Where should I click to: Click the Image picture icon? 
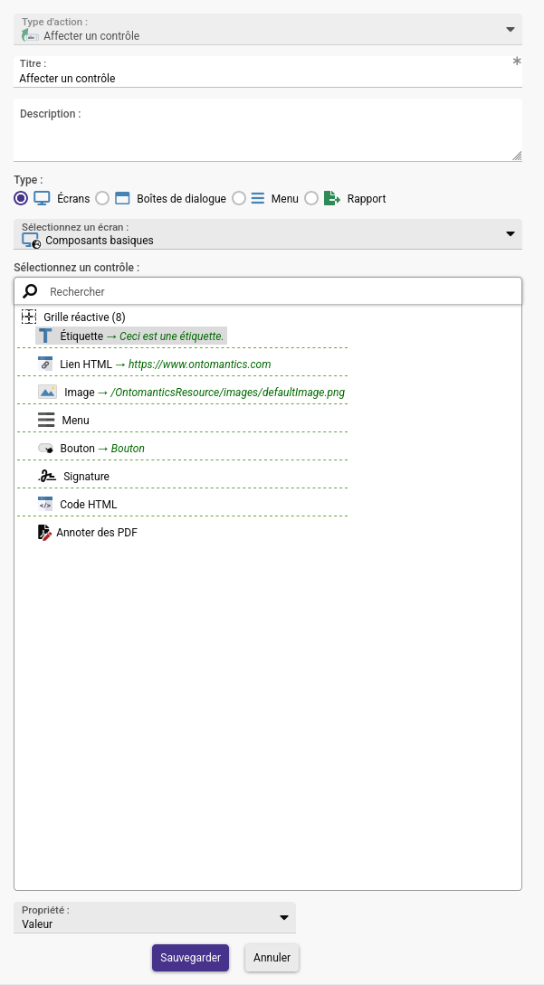pos(47,392)
